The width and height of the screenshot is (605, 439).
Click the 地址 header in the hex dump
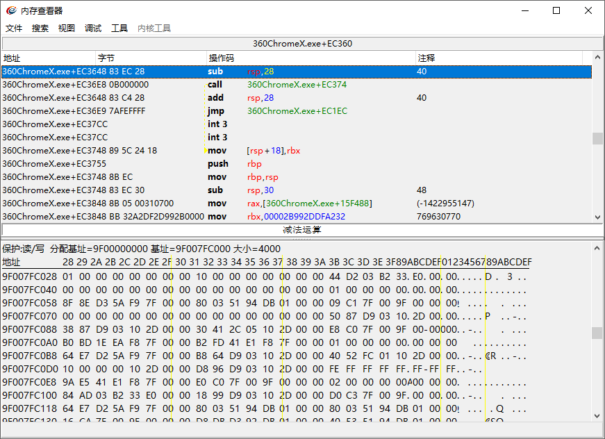click(11, 263)
